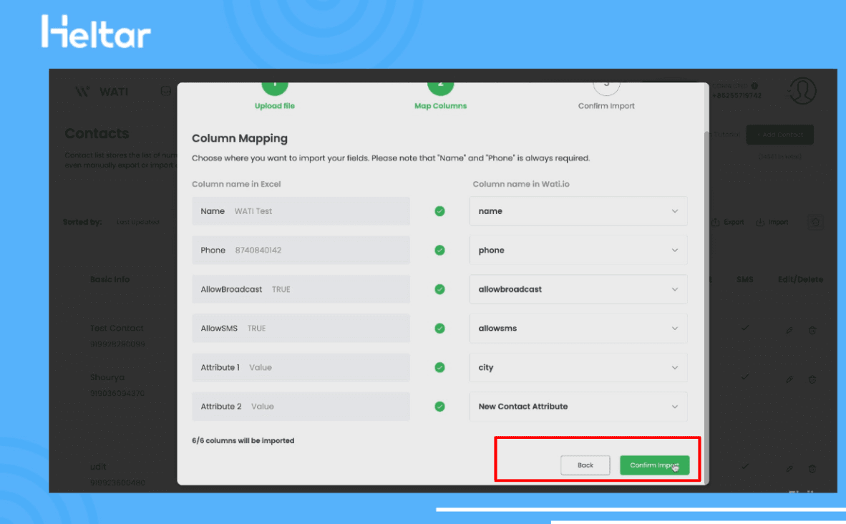
Task: Click the modal's vertical scrollbar
Action: 706,286
